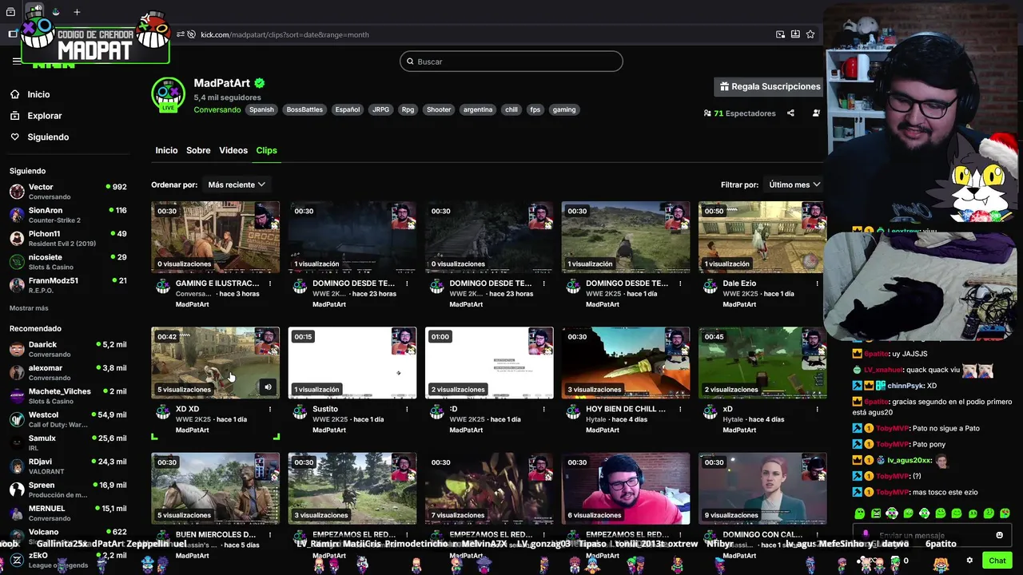1023x575 pixels.
Task: Toggle mute on XD XD clip preview
Action: (x=268, y=387)
